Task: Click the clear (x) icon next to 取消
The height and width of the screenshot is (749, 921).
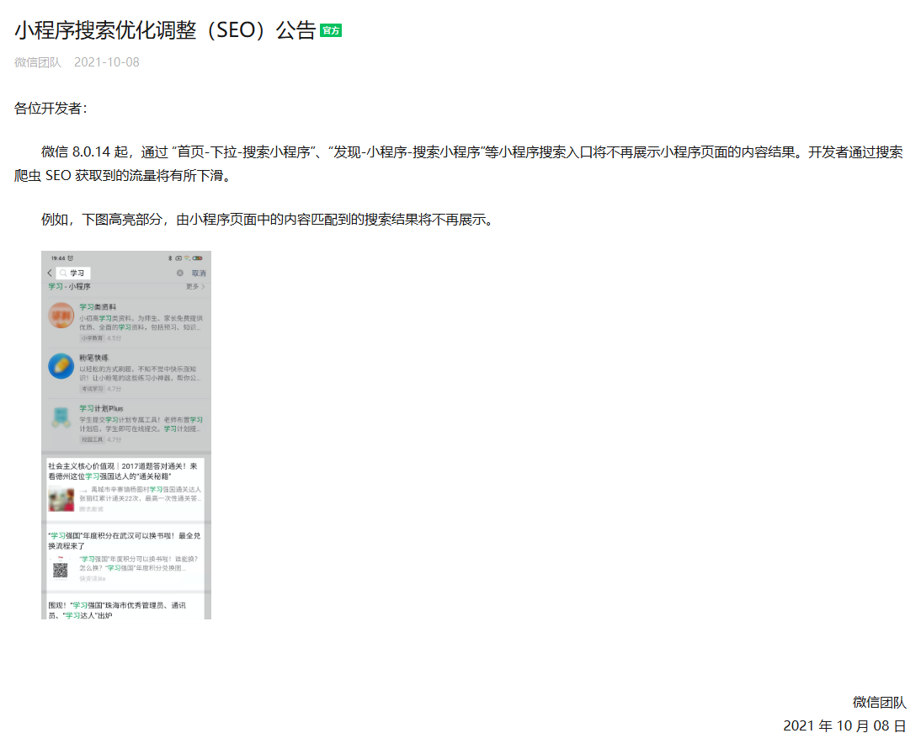Action: tap(179, 273)
